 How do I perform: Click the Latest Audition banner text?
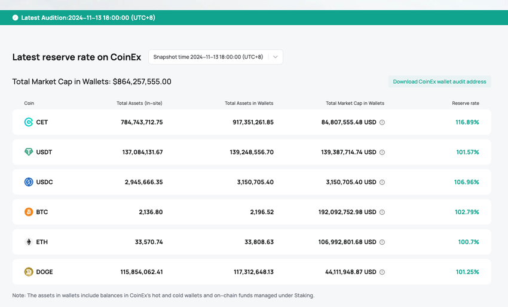(88, 18)
